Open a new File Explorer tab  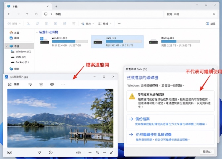pyautogui.click(x=56, y=7)
